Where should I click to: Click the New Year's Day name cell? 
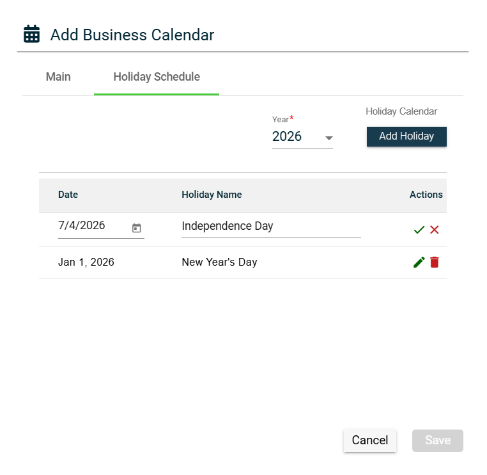click(219, 262)
